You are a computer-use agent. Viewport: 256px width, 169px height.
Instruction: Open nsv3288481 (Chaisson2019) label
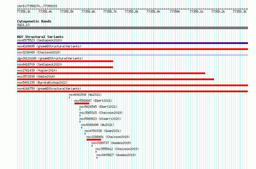tap(108, 137)
